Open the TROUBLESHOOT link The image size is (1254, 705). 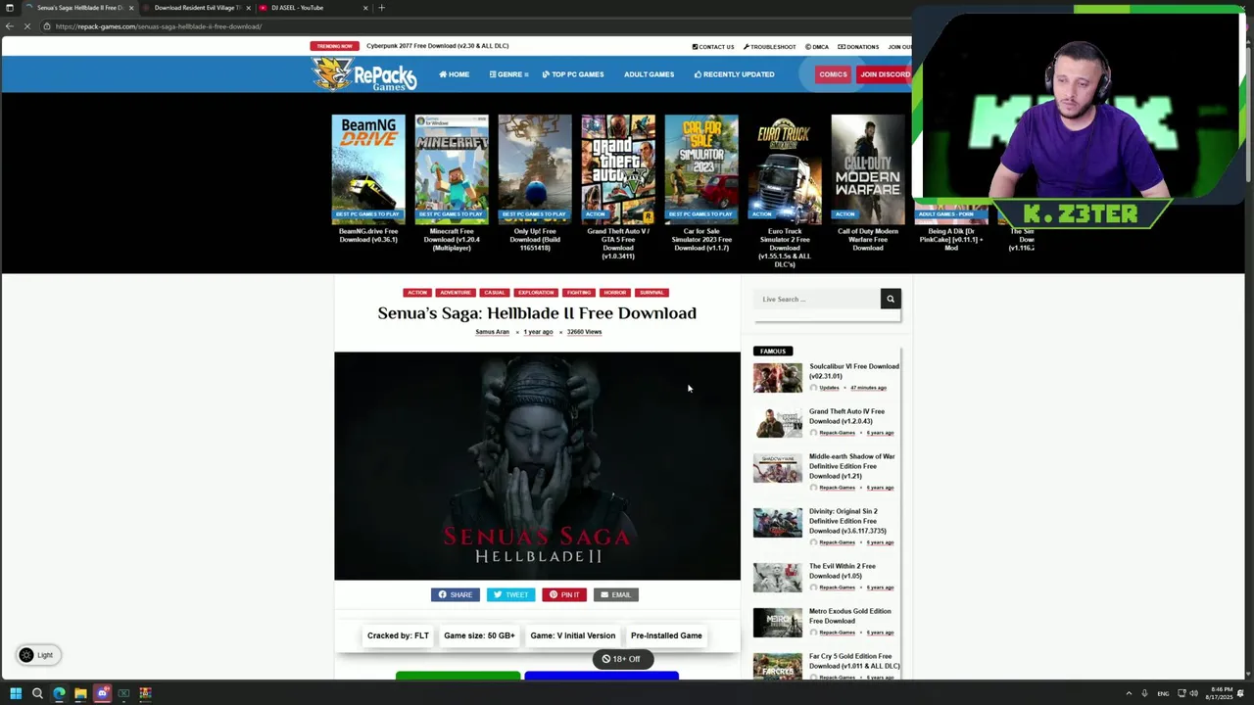point(769,47)
